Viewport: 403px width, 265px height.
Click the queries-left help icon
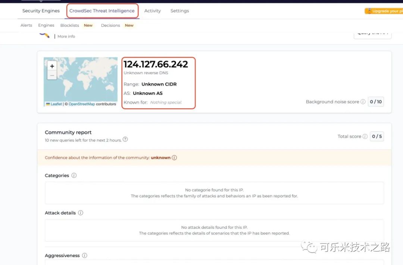[x=125, y=139]
